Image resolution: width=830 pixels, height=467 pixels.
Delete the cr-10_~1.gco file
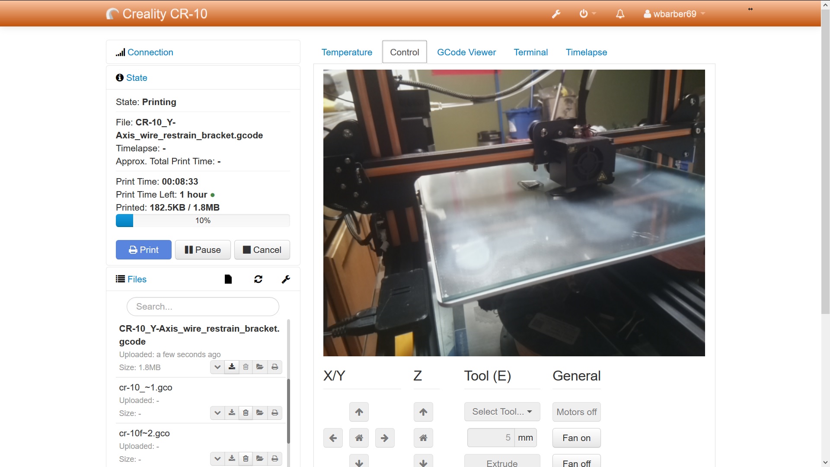[246, 413]
